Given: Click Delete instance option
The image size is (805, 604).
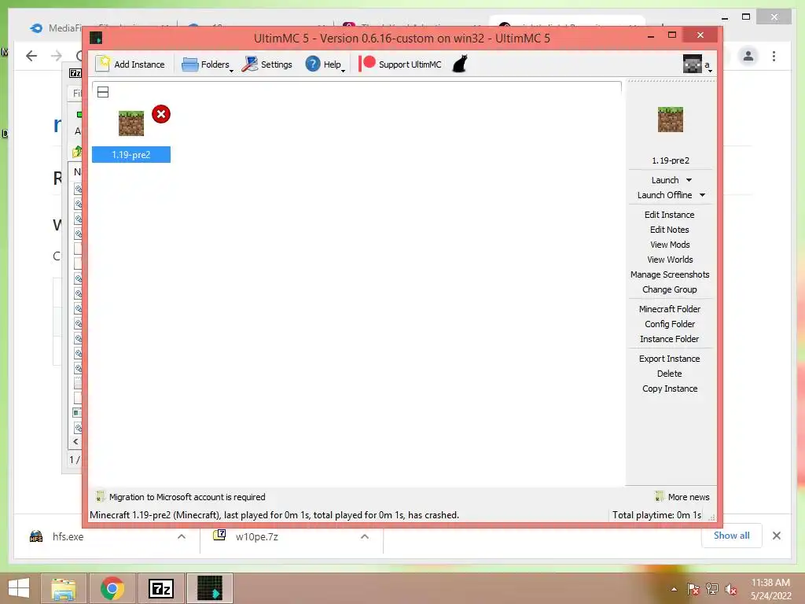Looking at the screenshot, I should point(670,374).
